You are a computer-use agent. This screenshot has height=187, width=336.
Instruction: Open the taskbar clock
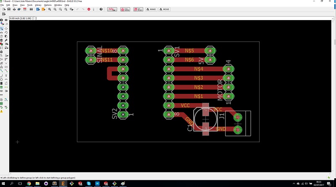coord(319,184)
